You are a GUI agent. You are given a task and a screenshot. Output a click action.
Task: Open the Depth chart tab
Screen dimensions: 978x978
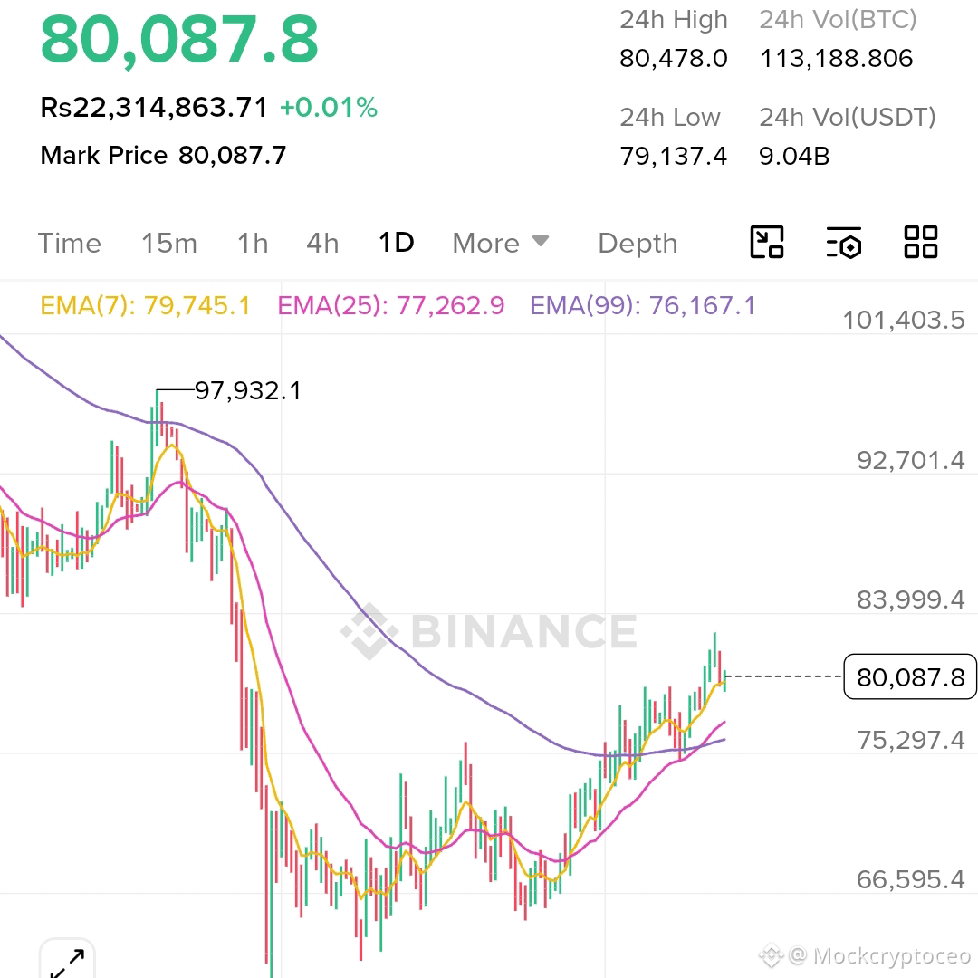click(638, 244)
